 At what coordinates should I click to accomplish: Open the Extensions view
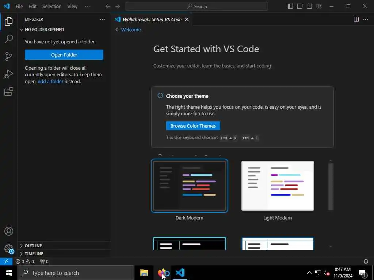coord(9,92)
